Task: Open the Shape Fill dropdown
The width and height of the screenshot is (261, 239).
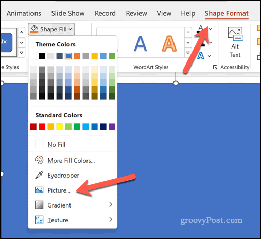Action: 51,29
